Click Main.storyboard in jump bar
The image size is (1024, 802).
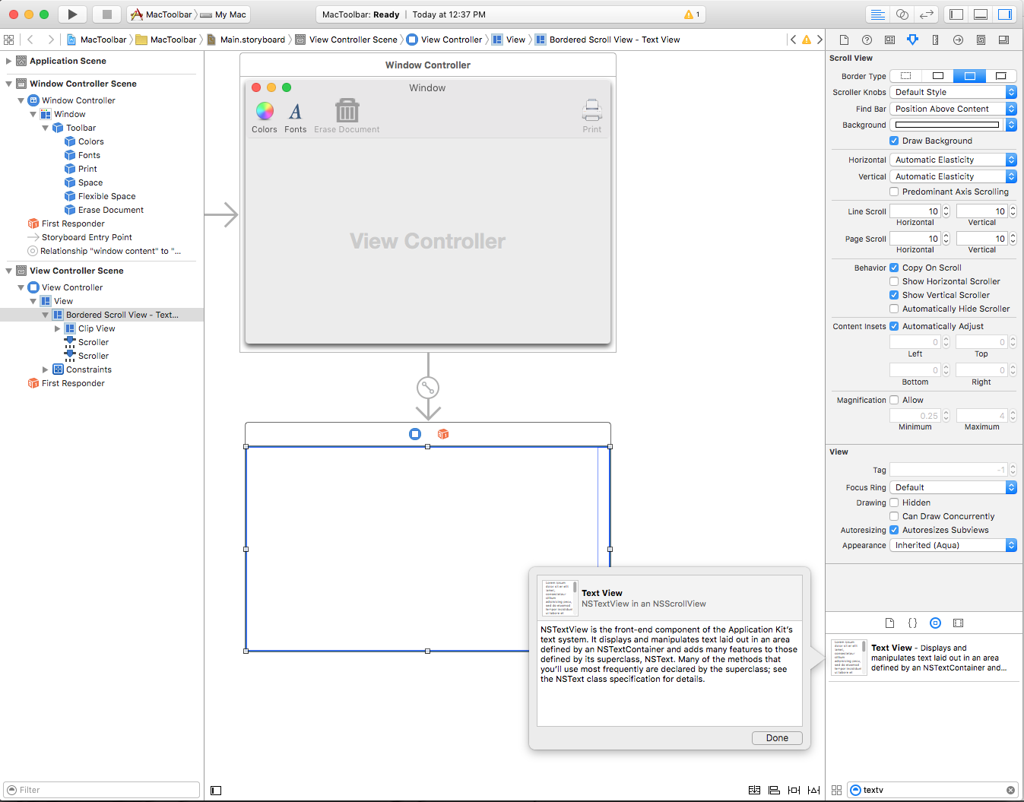click(246, 40)
